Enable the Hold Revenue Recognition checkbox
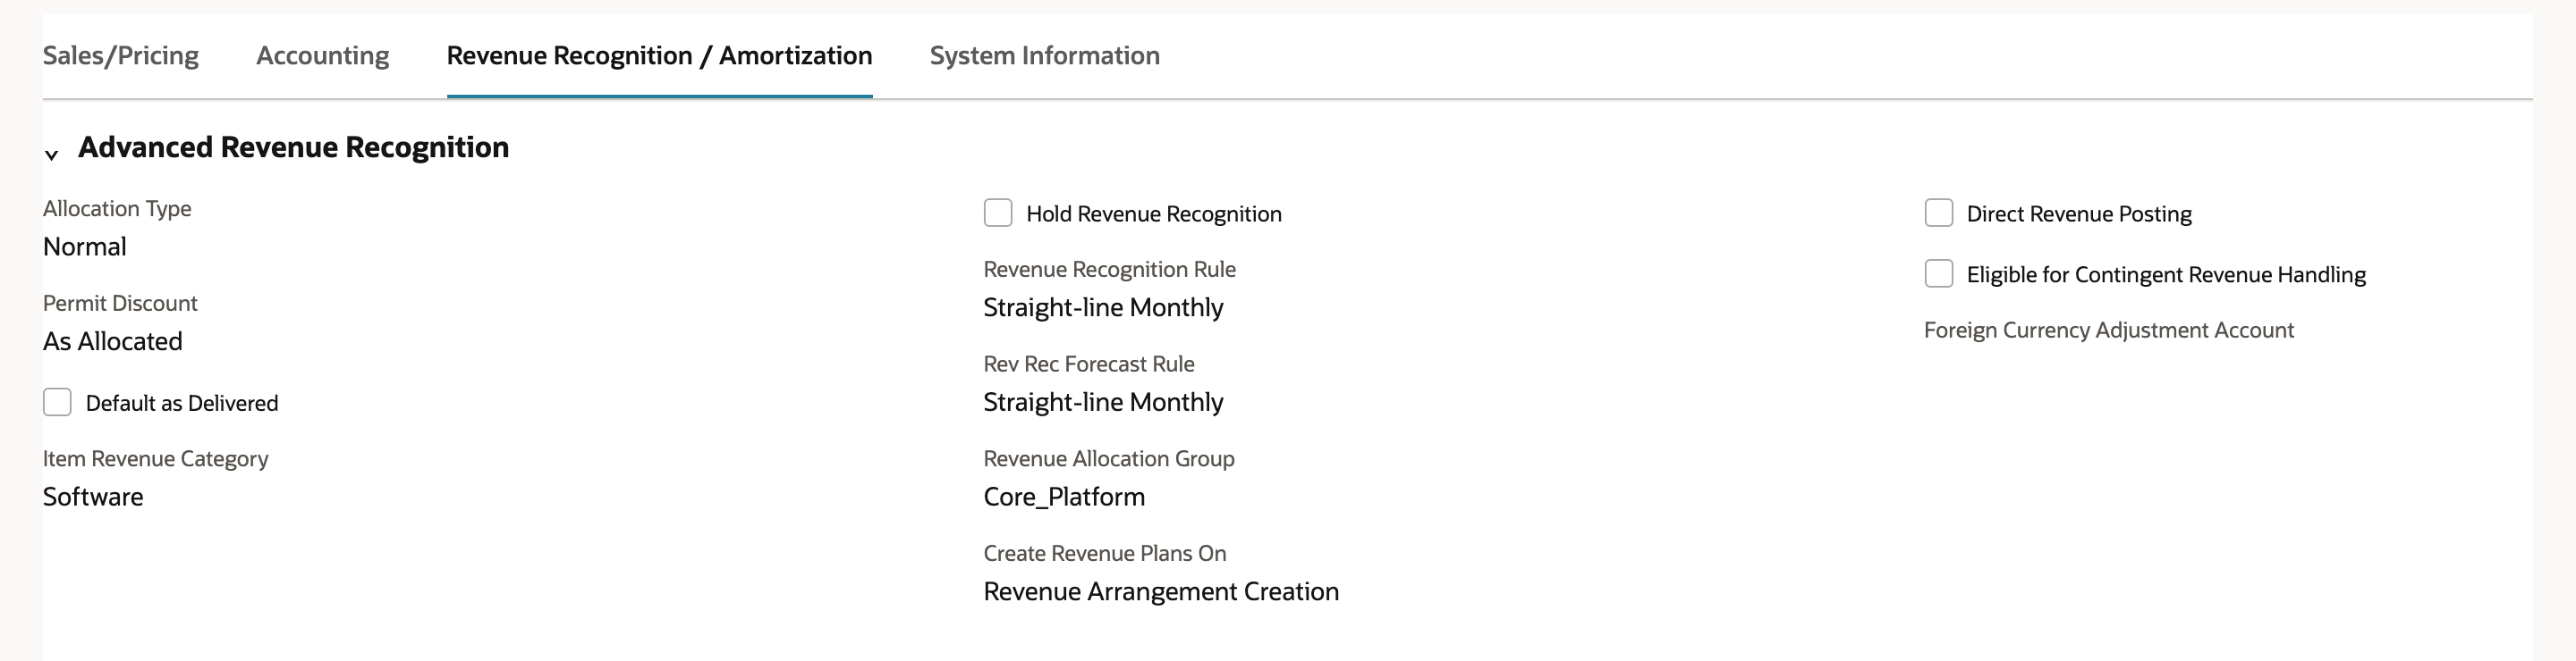The image size is (2576, 661). 998,213
